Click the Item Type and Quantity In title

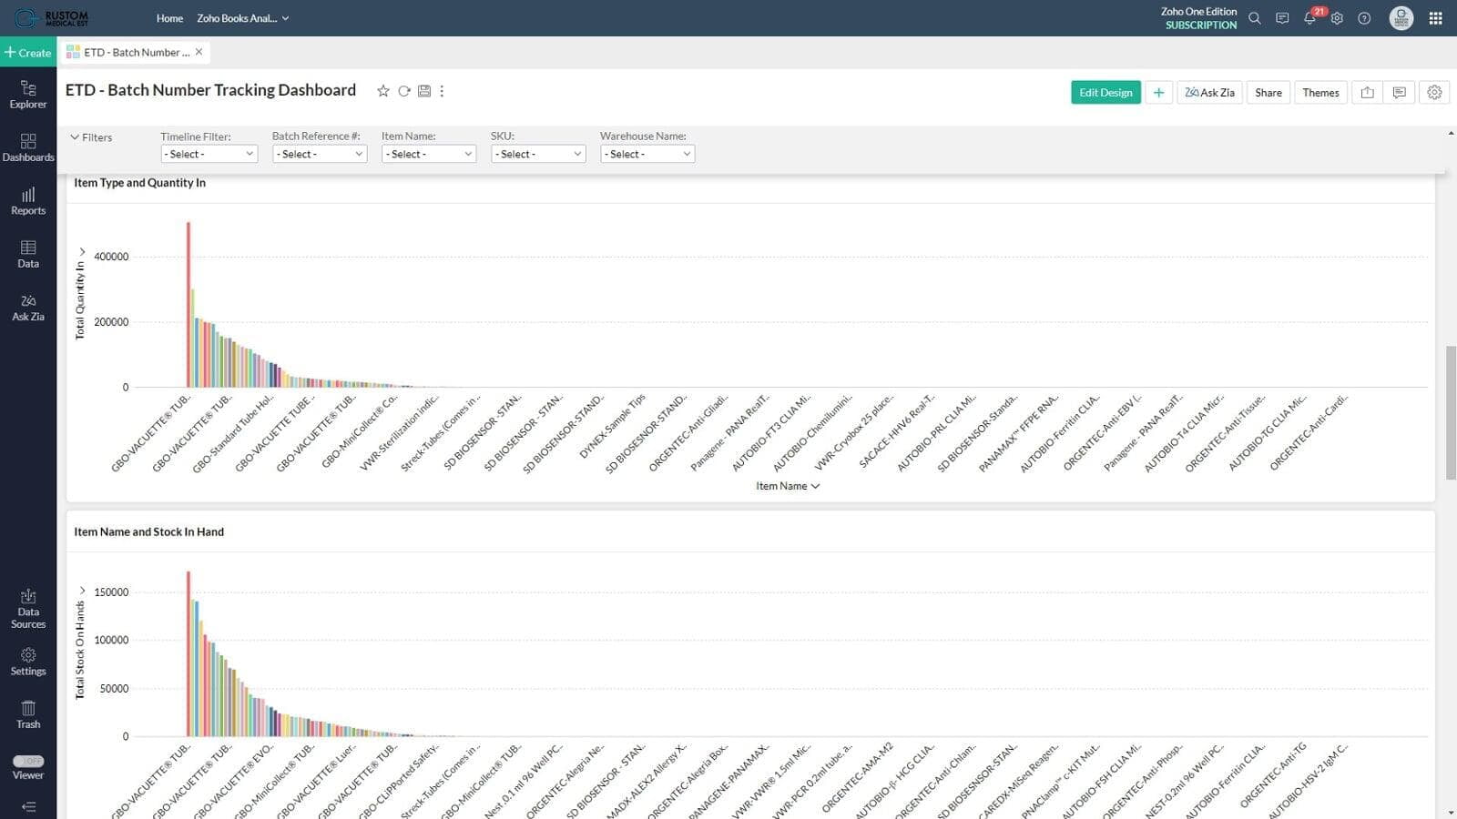(x=139, y=183)
